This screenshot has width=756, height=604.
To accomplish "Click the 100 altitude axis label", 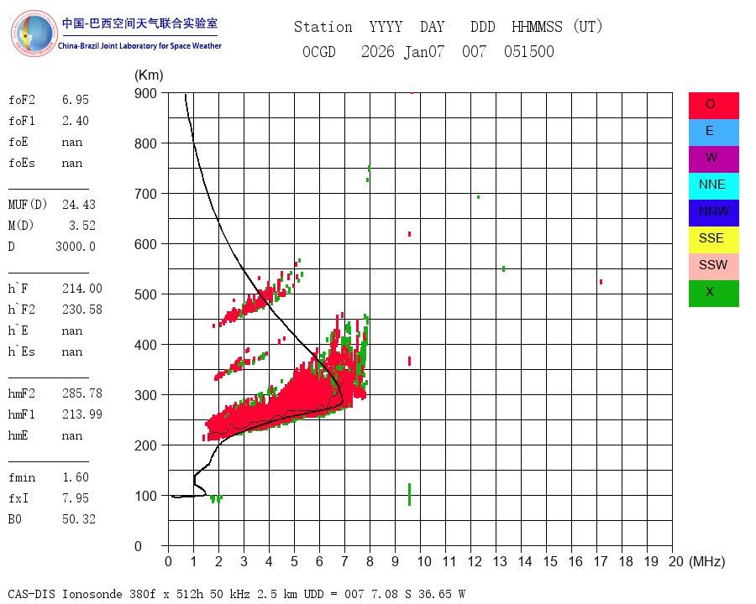I will point(145,496).
